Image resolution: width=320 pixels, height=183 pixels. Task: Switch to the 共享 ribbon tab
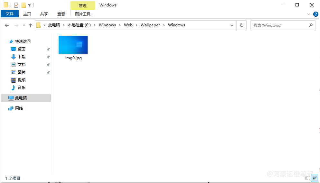pos(44,14)
